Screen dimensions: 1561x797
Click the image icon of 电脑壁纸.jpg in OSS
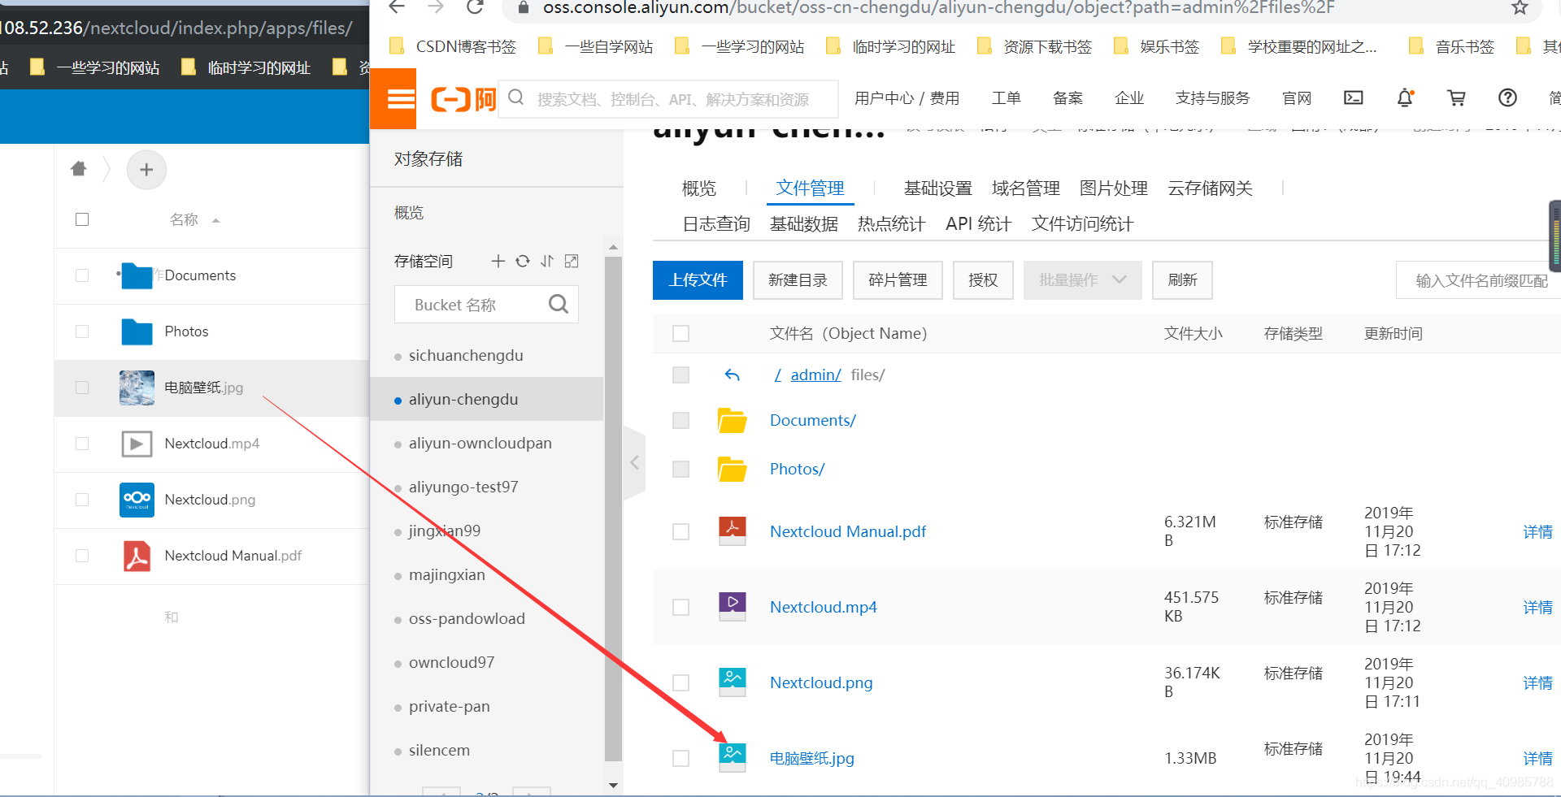pos(733,757)
